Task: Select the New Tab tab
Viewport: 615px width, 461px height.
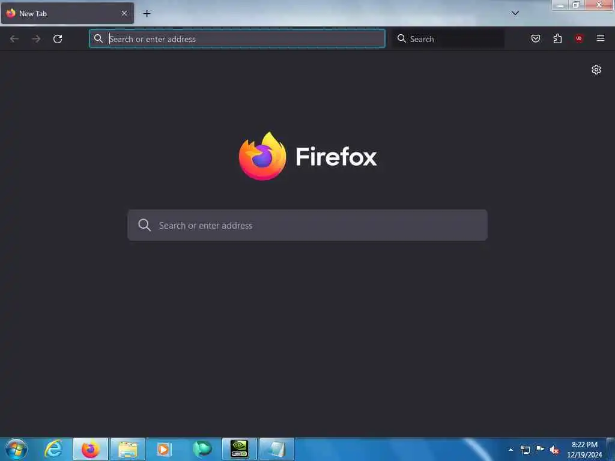Action: tap(67, 13)
